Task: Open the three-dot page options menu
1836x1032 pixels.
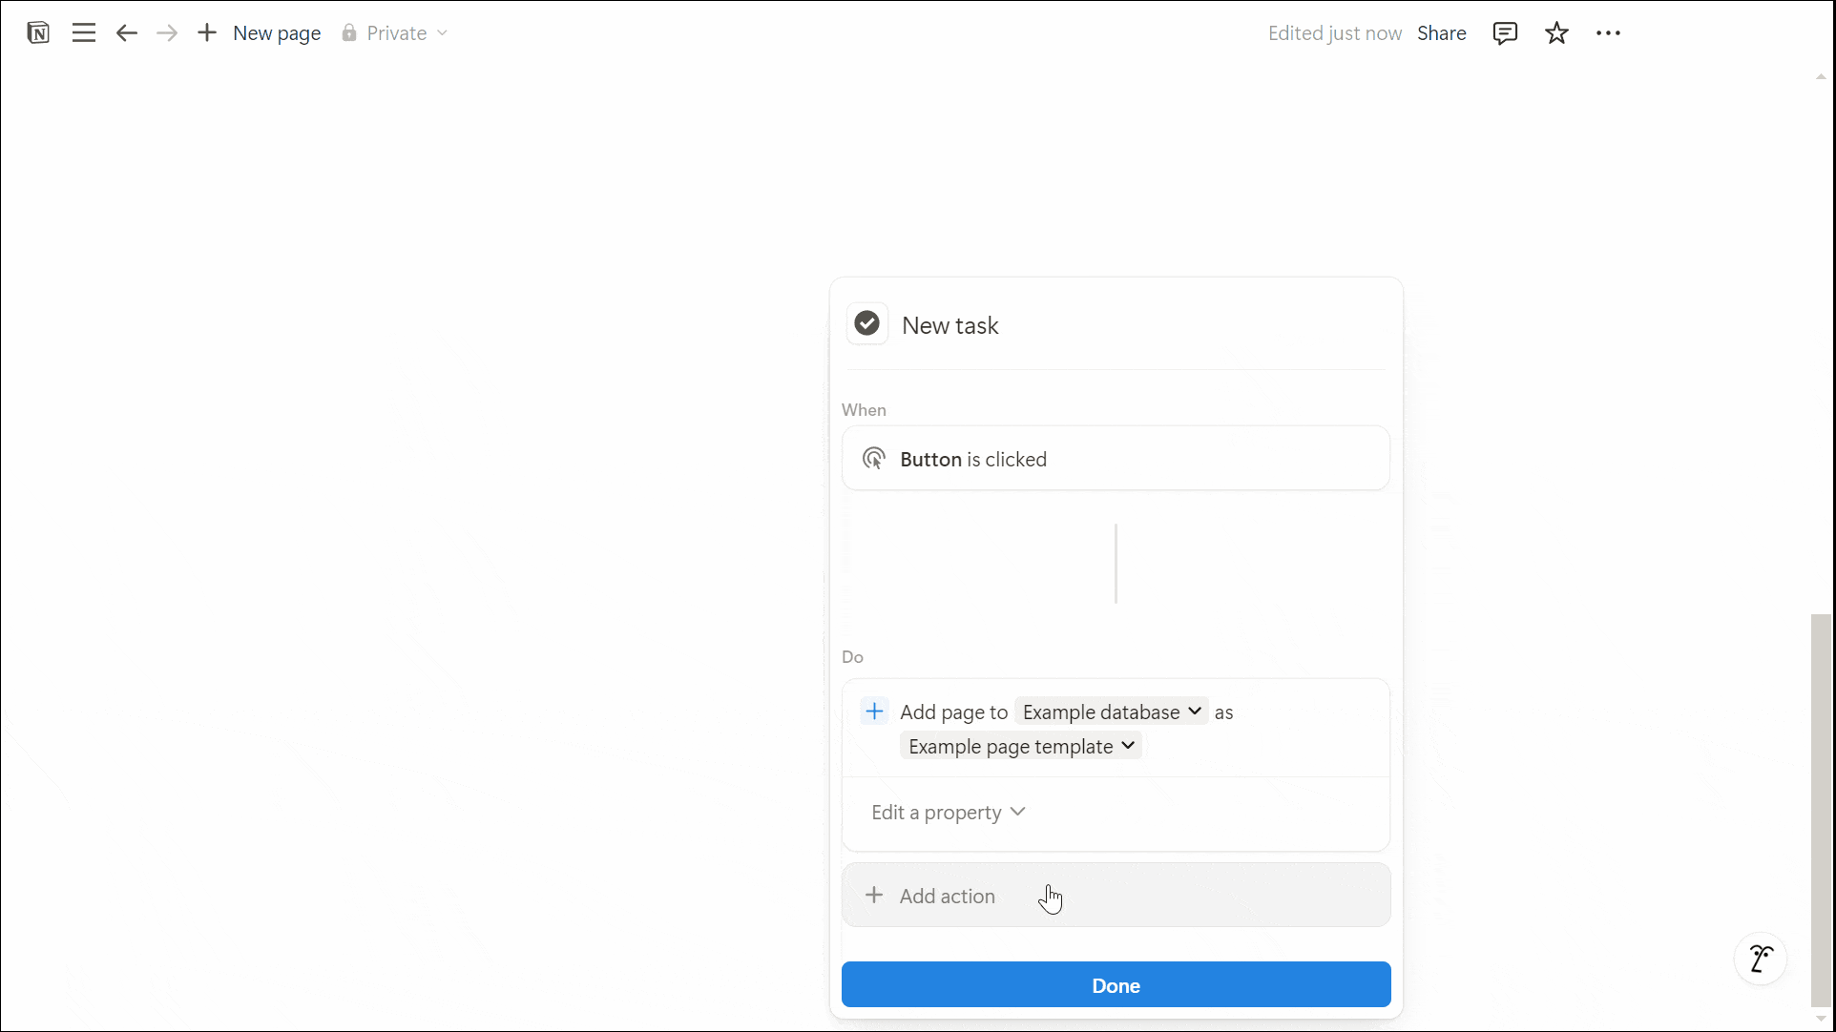Action: coord(1608,33)
